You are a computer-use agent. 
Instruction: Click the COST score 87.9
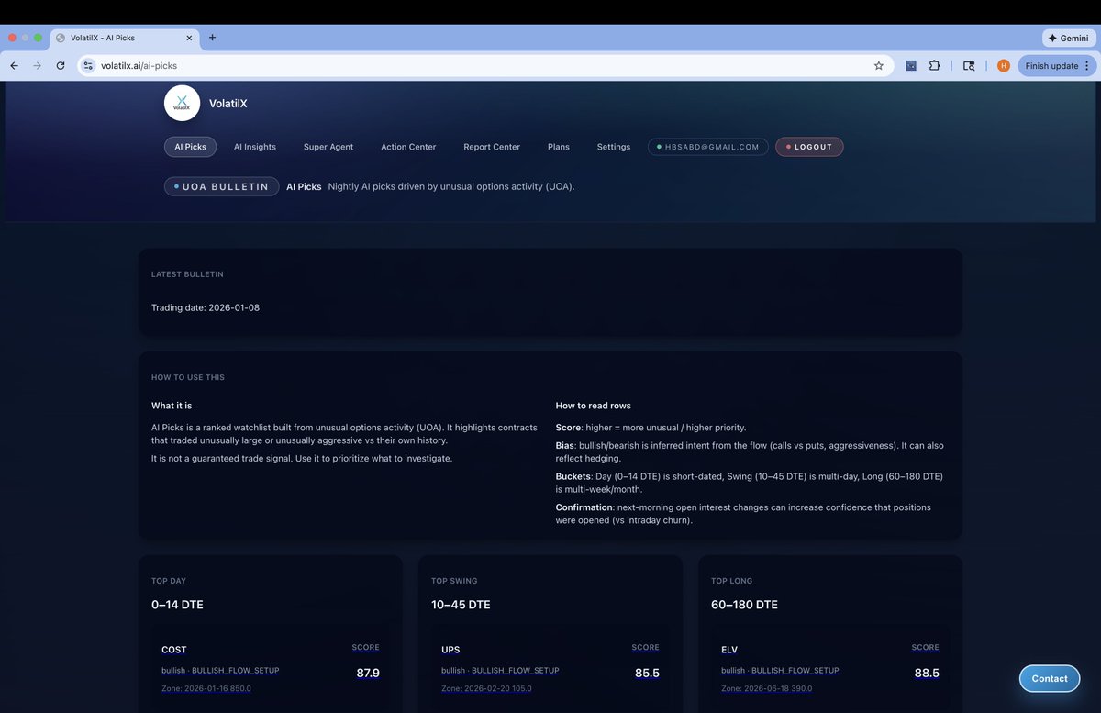tap(368, 673)
